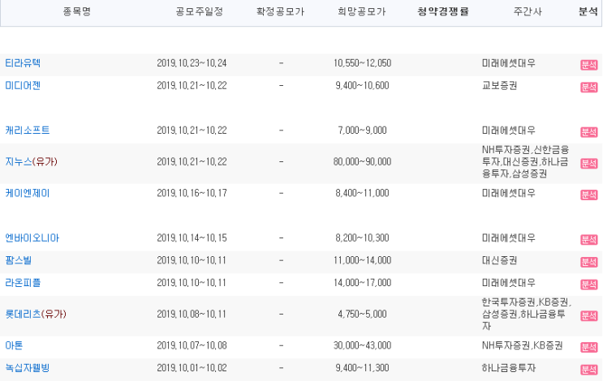Click the 분석 badge for 케이엔제이
This screenshot has width=603, height=381.
[x=588, y=195]
